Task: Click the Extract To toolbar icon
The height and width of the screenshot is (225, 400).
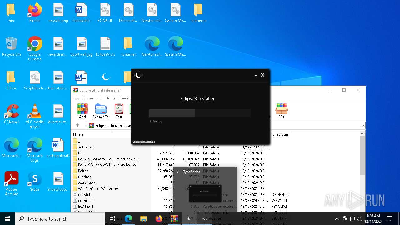Action: pyautogui.click(x=101, y=111)
